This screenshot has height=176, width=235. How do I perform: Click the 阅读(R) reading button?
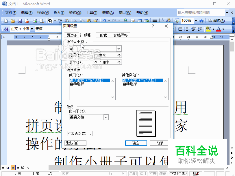point(217,21)
